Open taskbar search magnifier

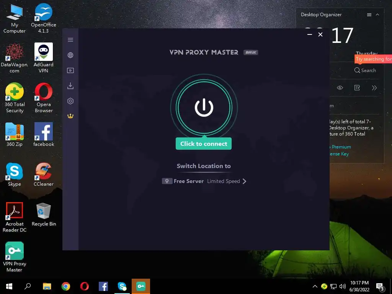click(28, 286)
